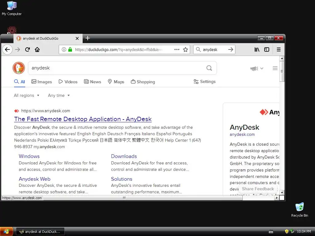Viewport: 315px width, 236px height.
Task: Click the toolbar search box with anydesk
Action: tap(214, 49)
